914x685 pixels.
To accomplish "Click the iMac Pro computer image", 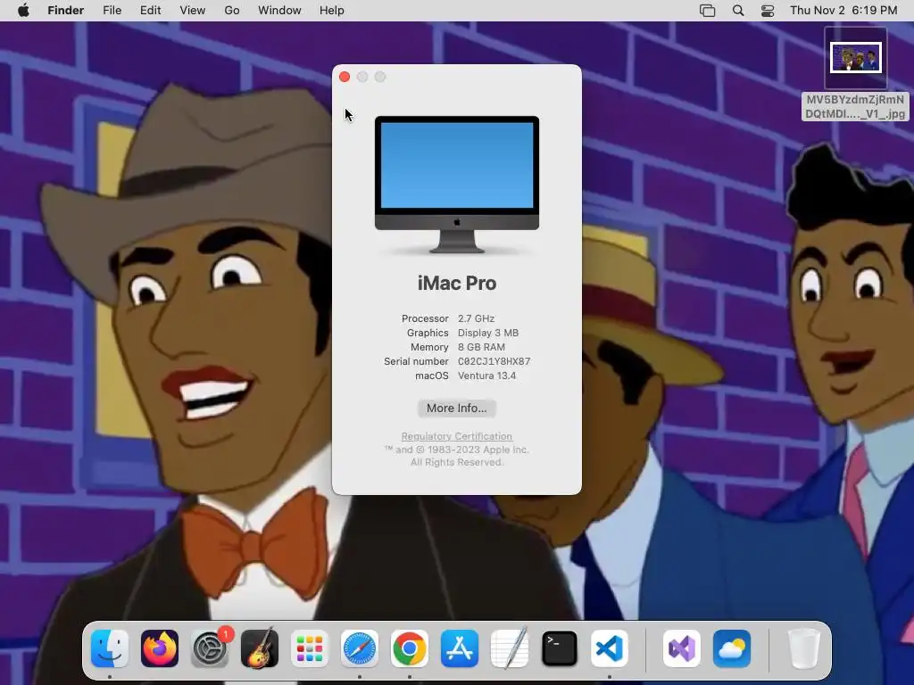I will [x=457, y=185].
